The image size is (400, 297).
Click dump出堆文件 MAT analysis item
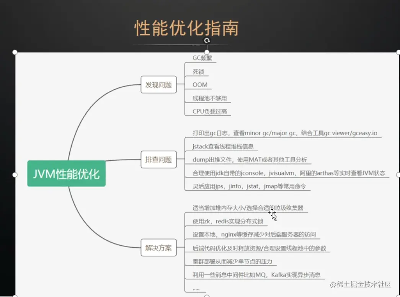point(250,160)
